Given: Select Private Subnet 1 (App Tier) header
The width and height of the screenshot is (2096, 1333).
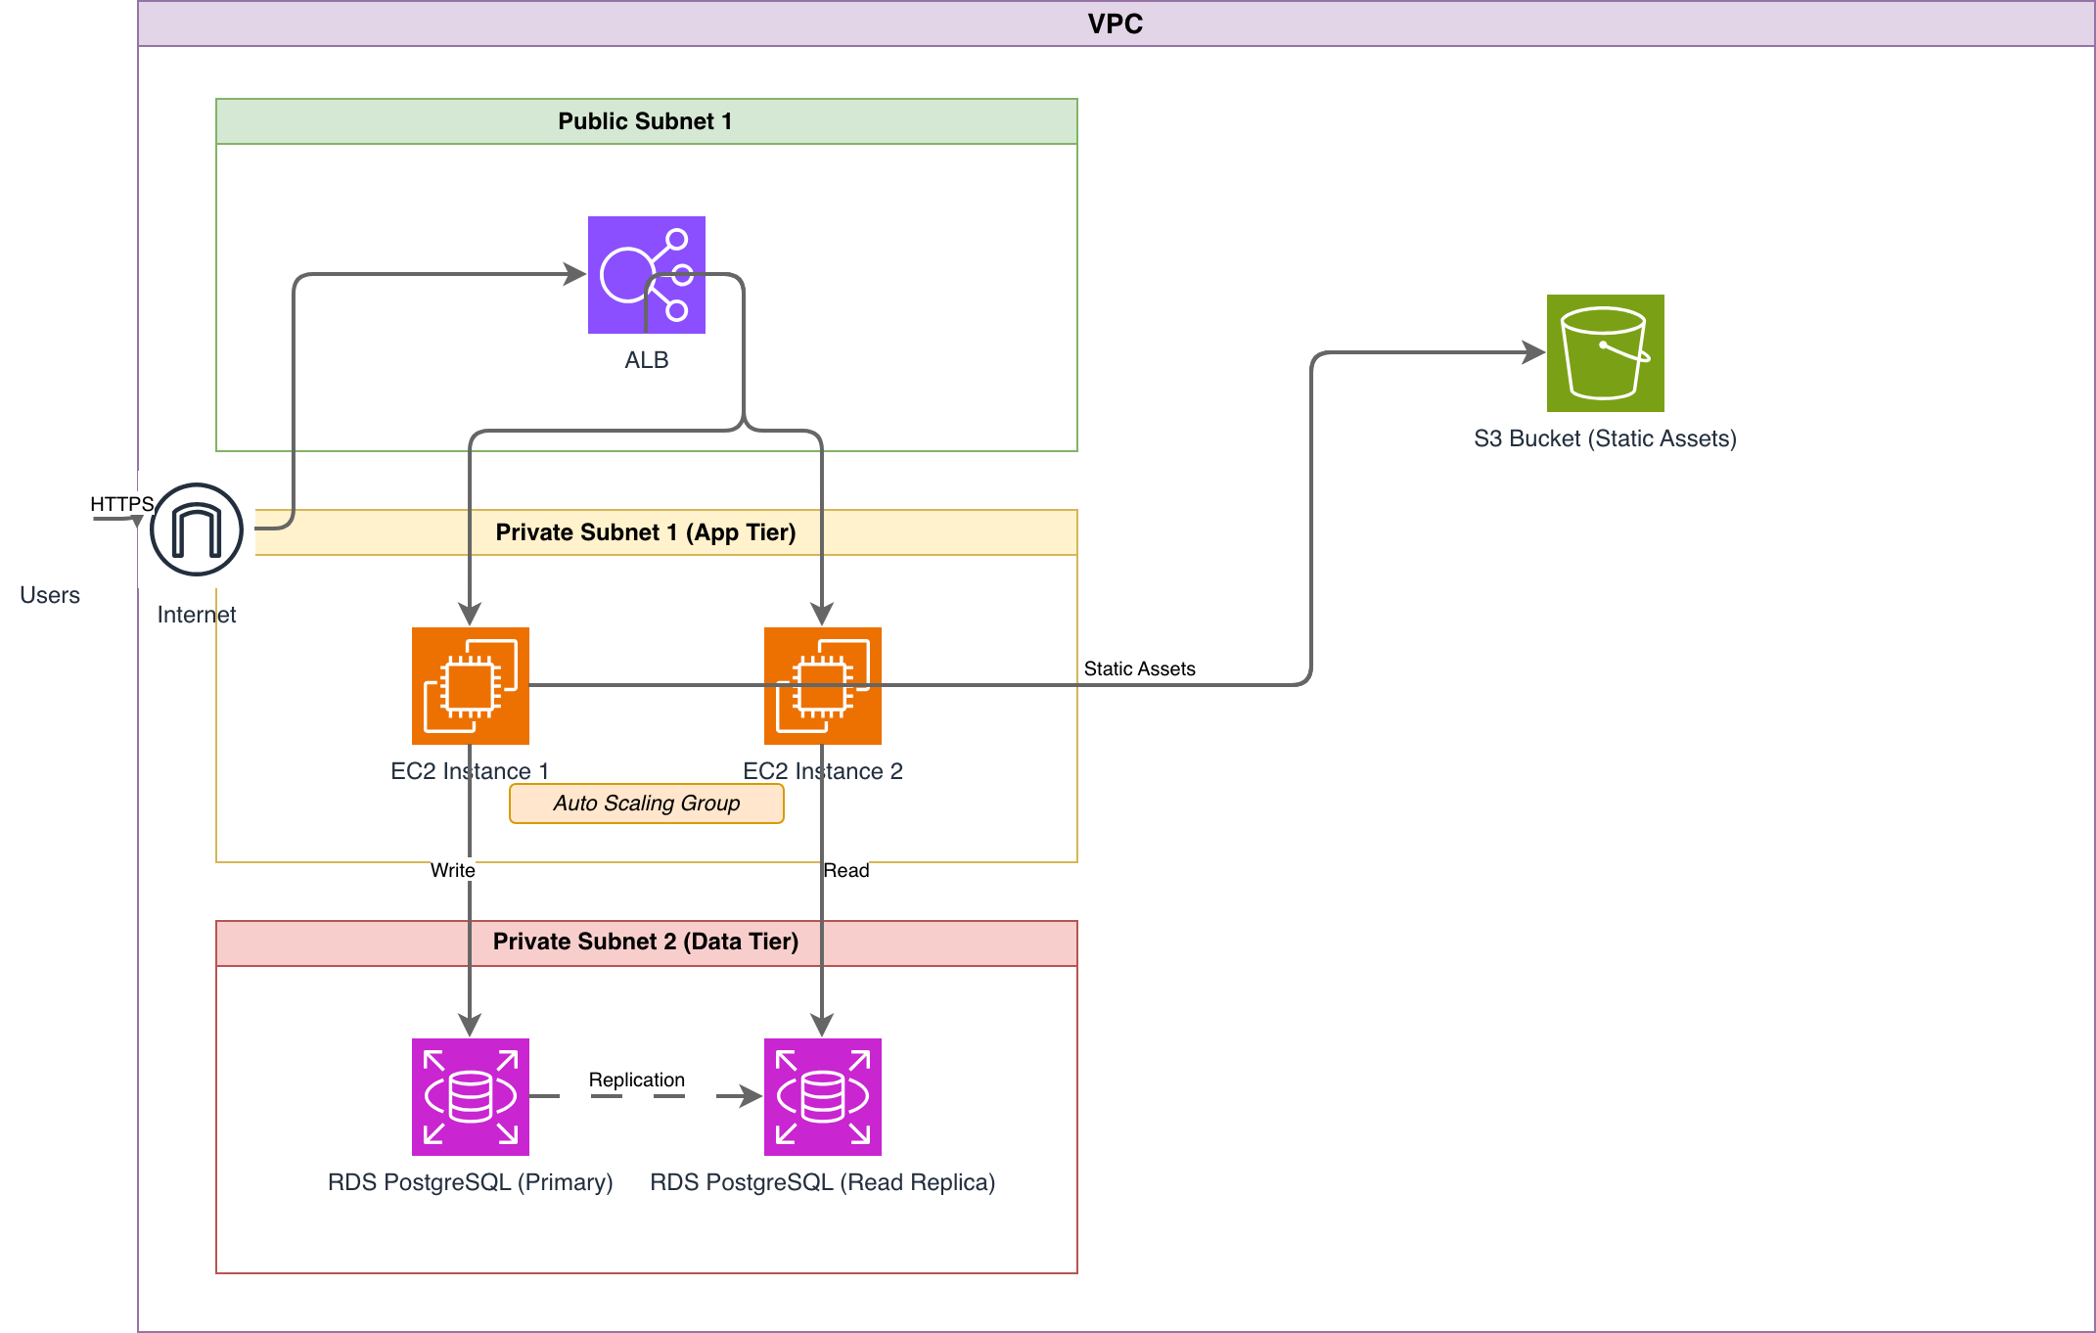Looking at the screenshot, I should click(646, 532).
